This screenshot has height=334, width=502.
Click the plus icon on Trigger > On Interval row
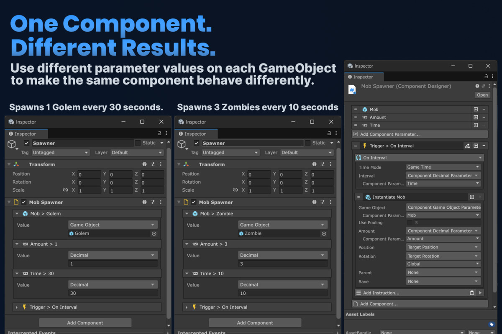pos(476,146)
